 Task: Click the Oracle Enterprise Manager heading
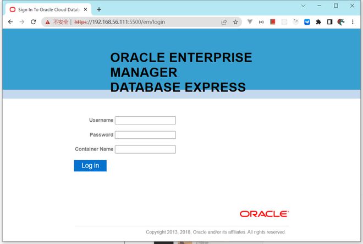181,72
